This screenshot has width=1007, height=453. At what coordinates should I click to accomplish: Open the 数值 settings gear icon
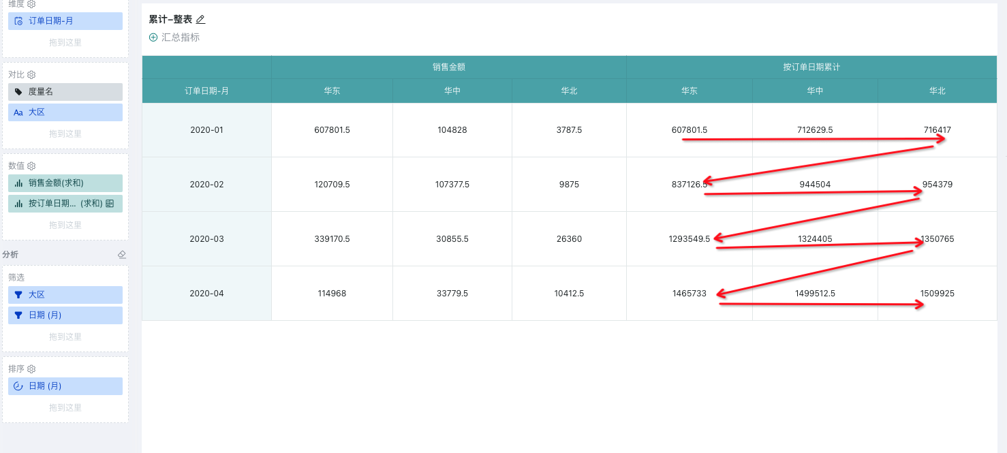point(31,166)
